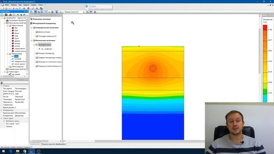Collapse the Метки блоков folder

tap(7, 26)
